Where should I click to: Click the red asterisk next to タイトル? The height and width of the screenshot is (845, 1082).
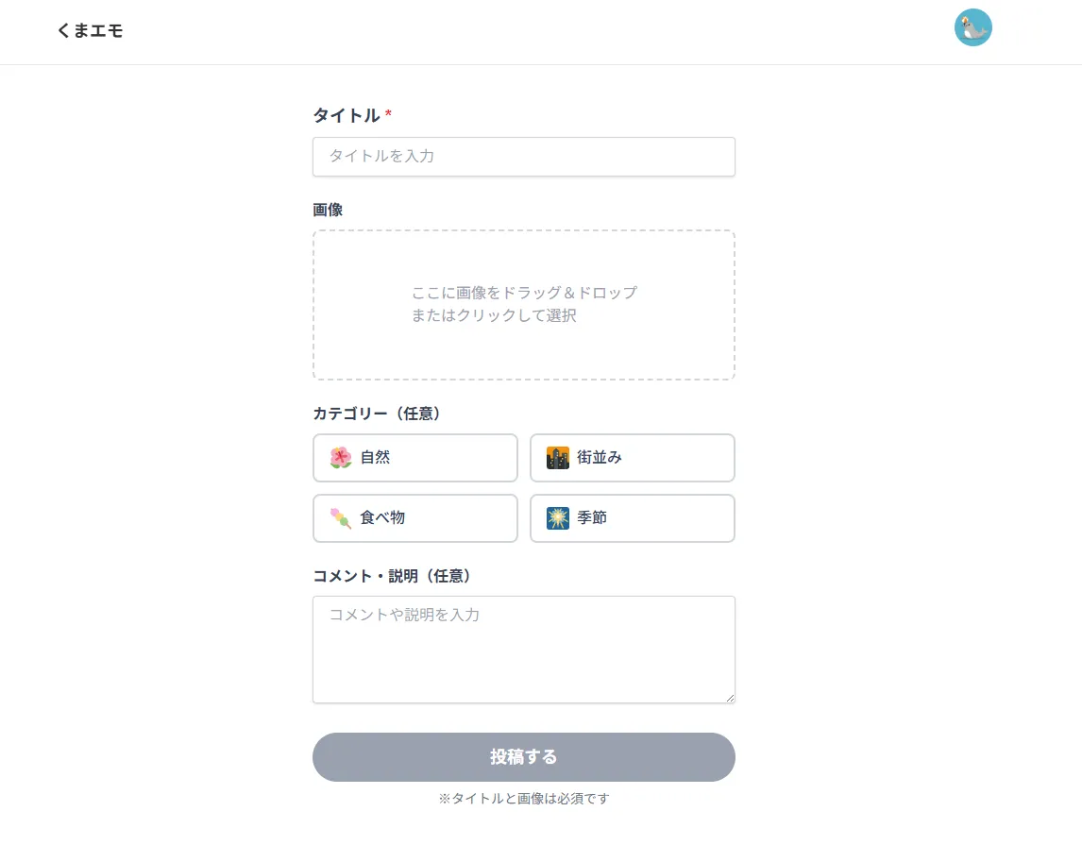tap(387, 113)
